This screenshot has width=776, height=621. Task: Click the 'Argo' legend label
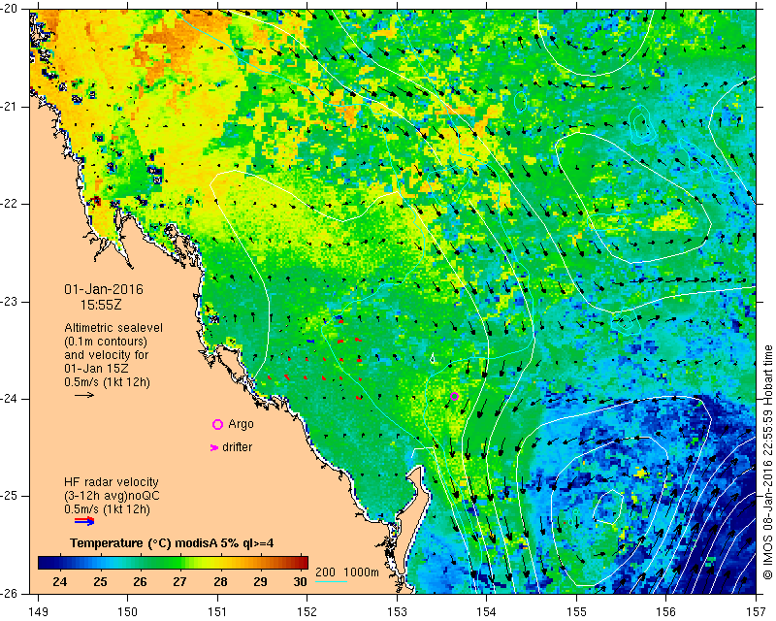[241, 424]
